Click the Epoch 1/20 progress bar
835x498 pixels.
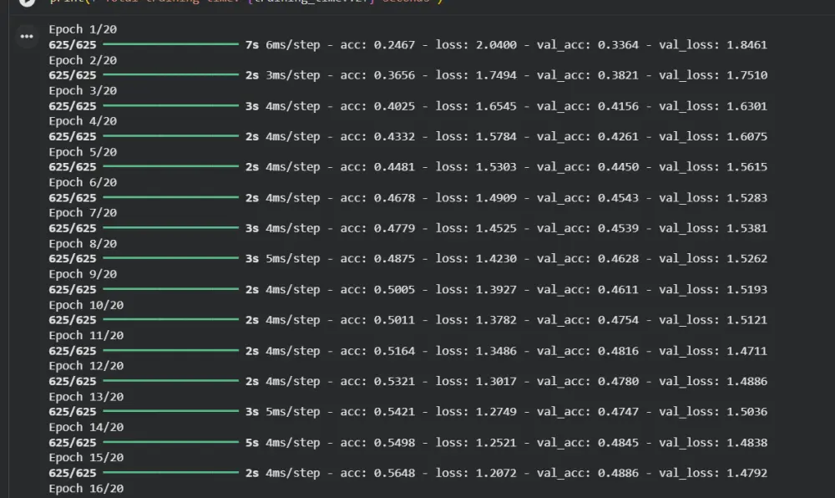[170, 44]
